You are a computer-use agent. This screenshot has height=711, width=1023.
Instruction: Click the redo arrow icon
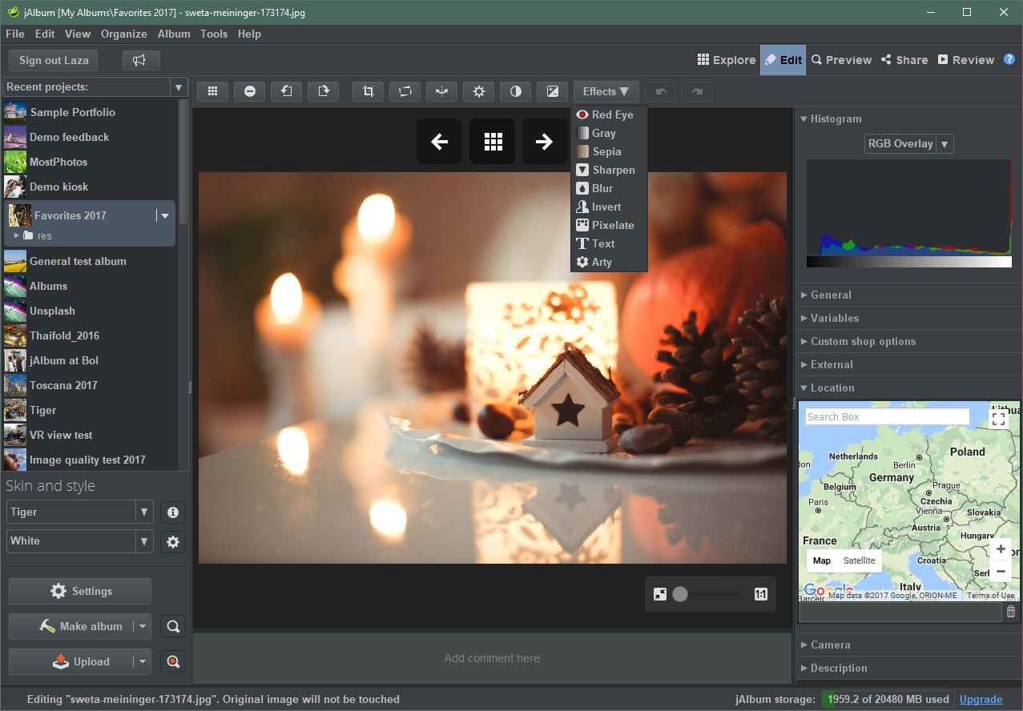697,91
